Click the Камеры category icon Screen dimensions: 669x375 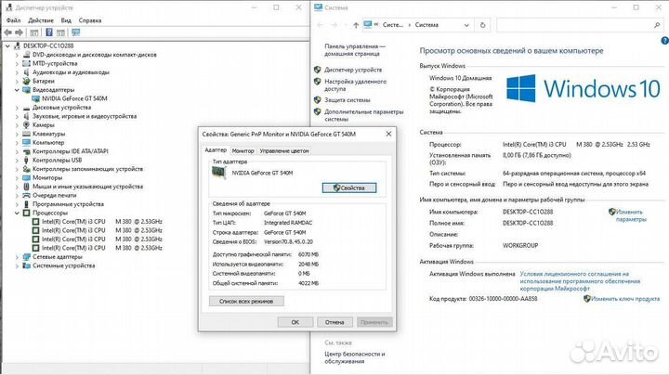pyautogui.click(x=26, y=125)
